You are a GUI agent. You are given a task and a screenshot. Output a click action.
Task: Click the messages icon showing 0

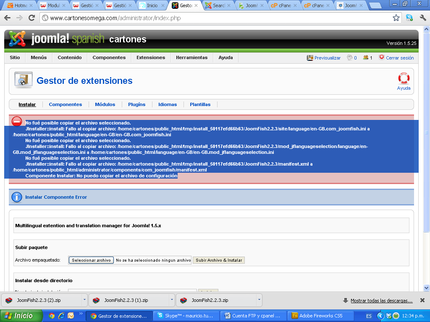[x=350, y=57]
